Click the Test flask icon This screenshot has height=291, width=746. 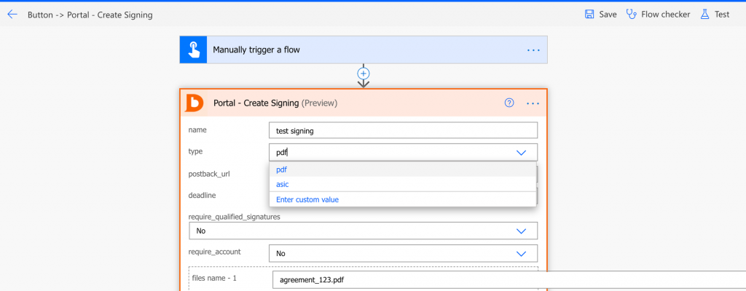(704, 15)
